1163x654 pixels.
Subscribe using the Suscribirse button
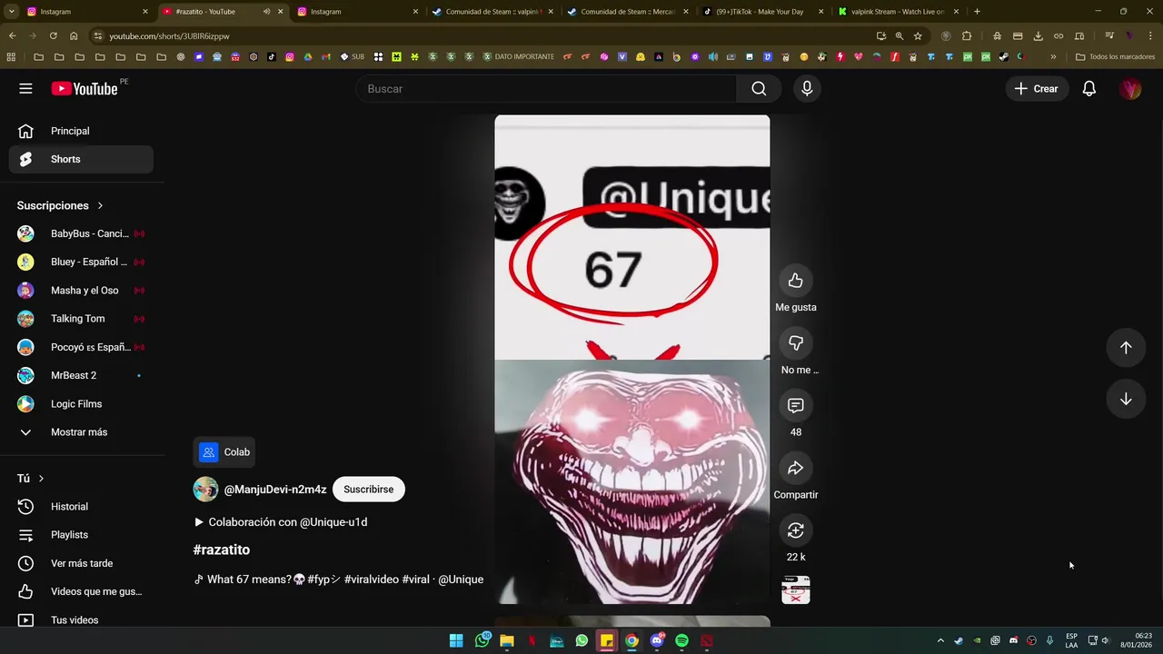click(368, 490)
